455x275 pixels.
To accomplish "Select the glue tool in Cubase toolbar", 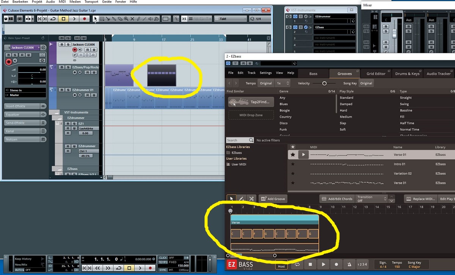I will (114, 19).
